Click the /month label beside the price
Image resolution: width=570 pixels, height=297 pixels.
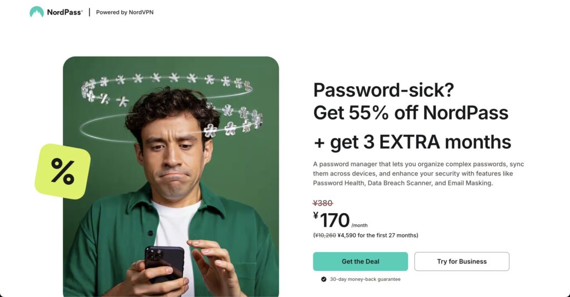coord(360,225)
